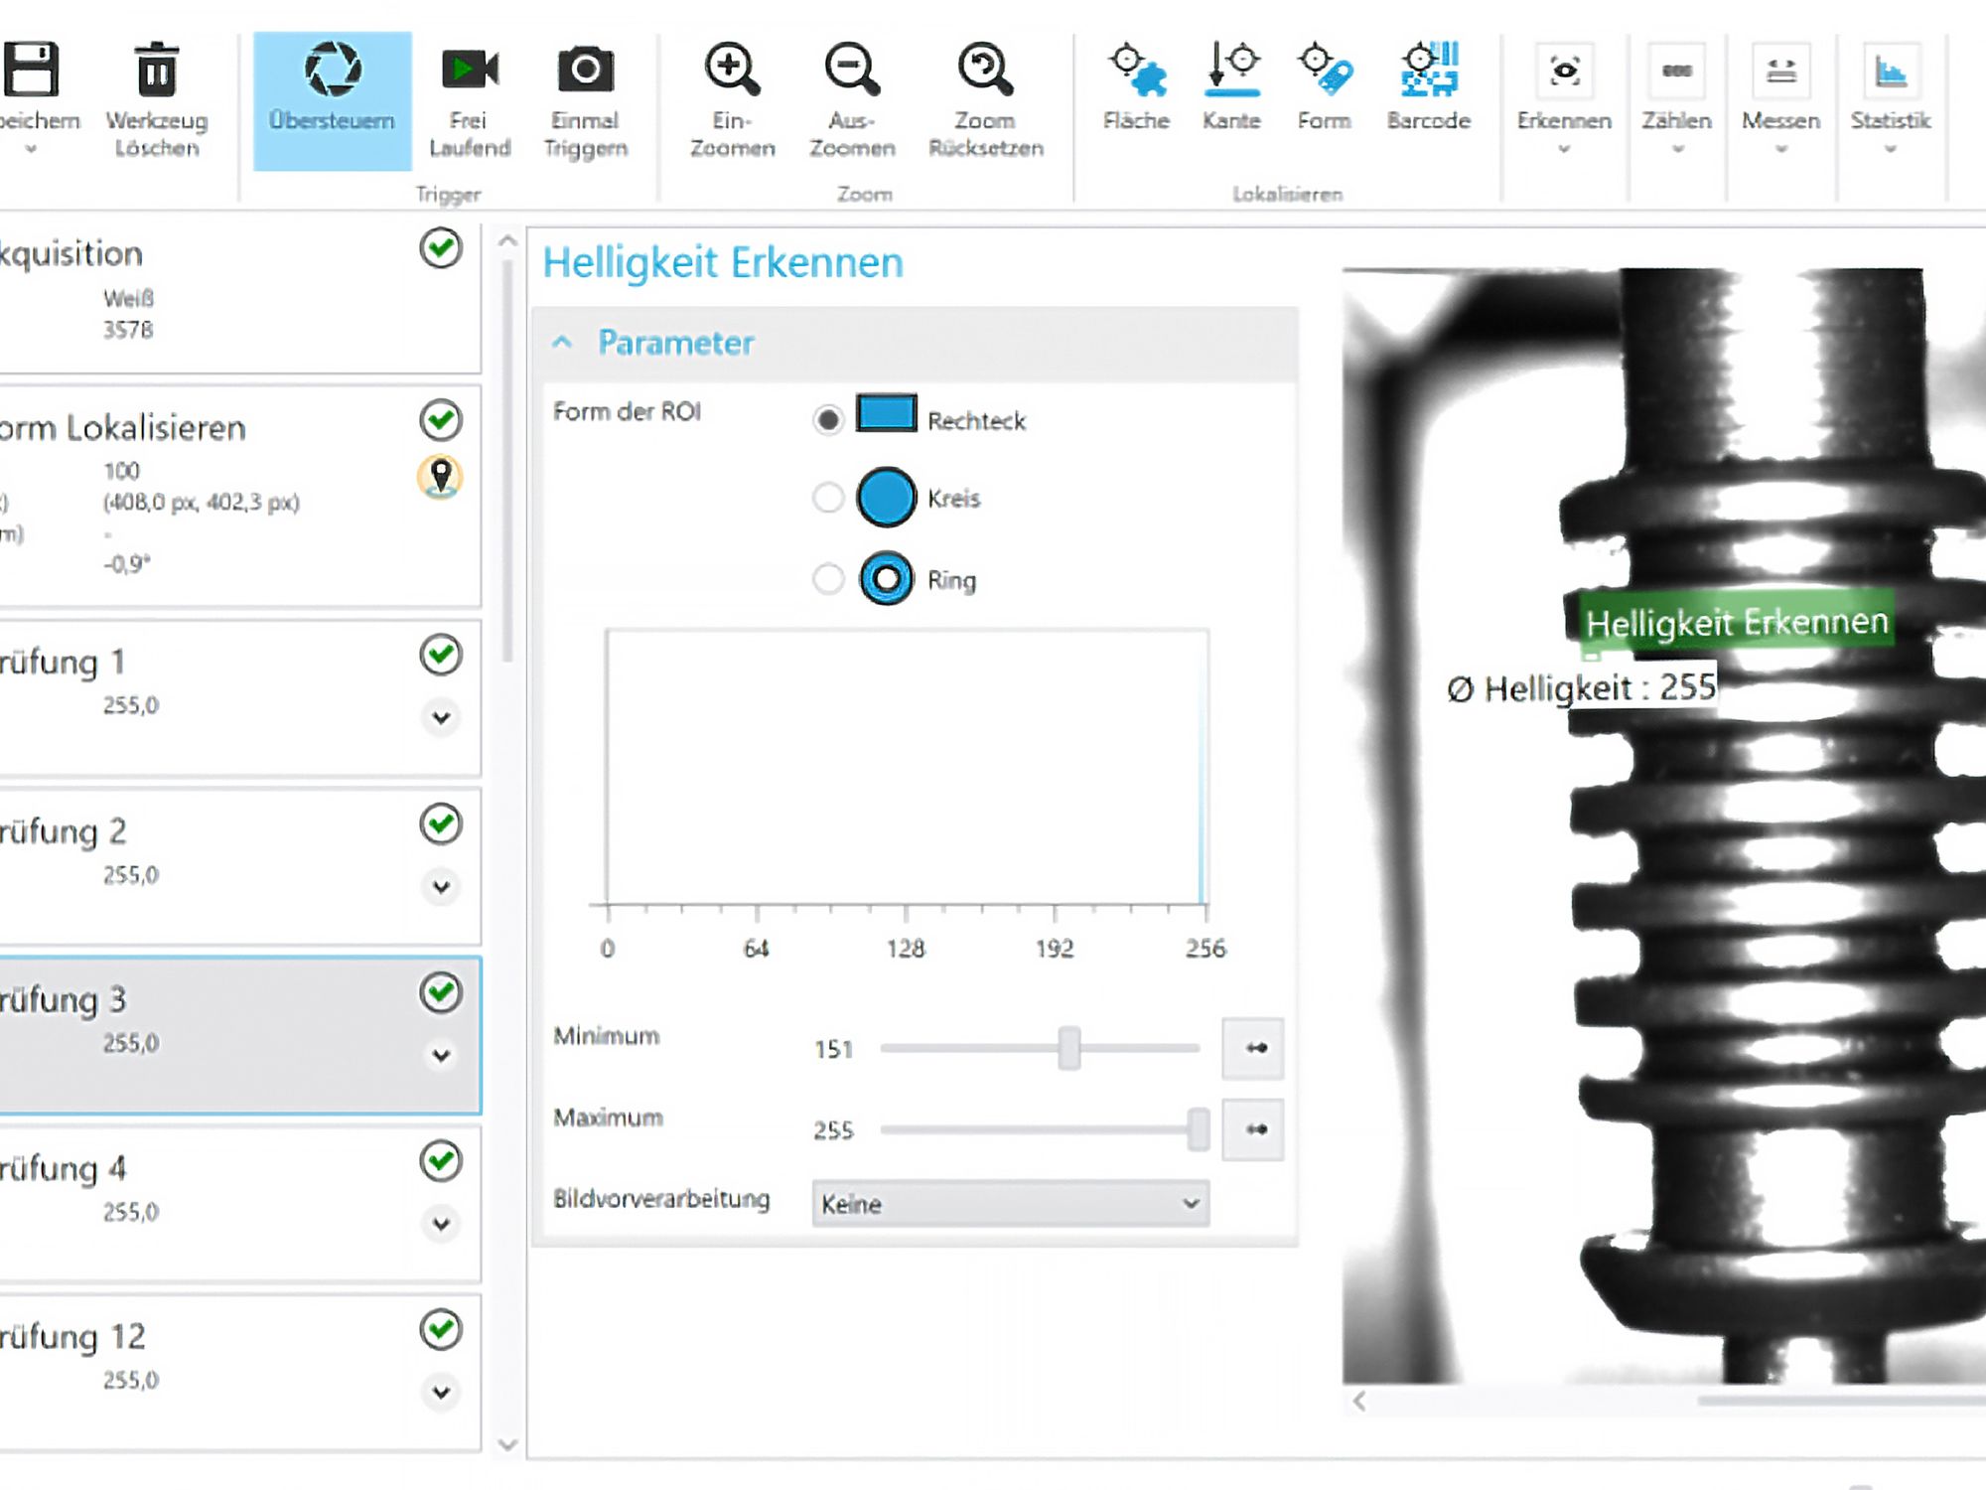
Task: Select the Ring ROI radio button
Action: 827,578
